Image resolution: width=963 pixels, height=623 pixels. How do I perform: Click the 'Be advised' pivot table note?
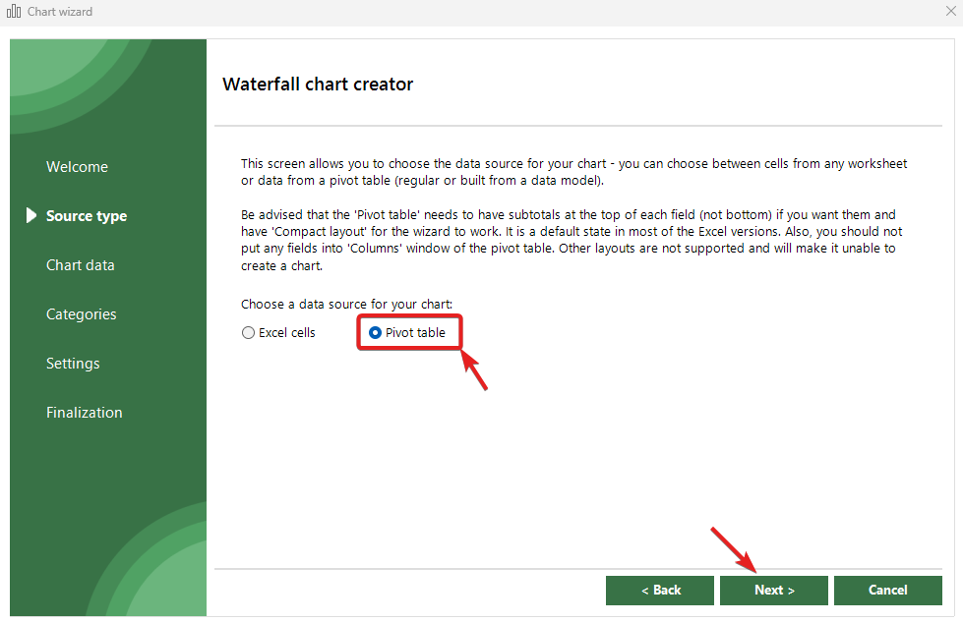[x=572, y=240]
